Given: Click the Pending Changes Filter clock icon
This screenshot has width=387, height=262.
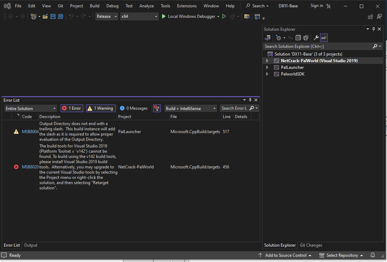Looking at the screenshot, I should [279, 38].
